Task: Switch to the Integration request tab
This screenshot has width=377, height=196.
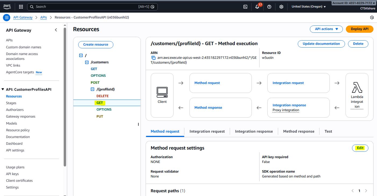Action: tap(207, 131)
